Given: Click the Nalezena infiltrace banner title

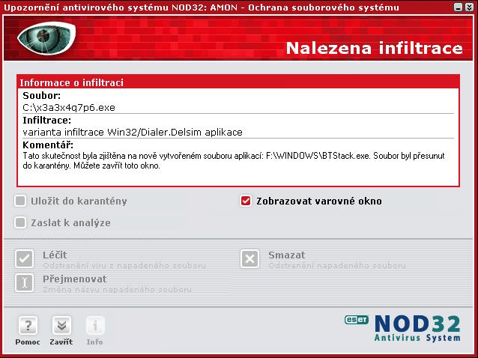Looking at the screenshot, I should click(375, 48).
